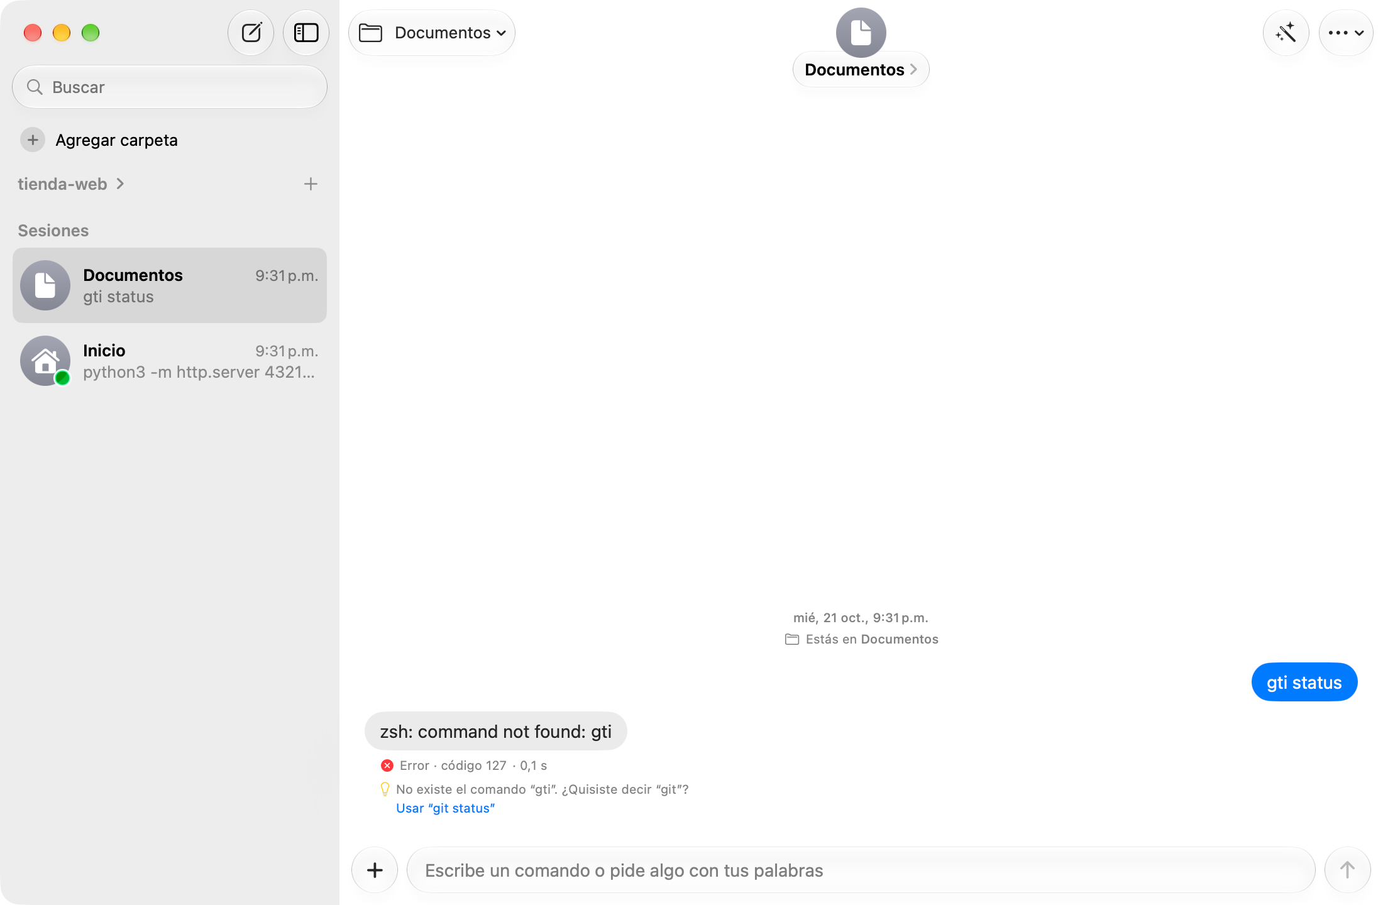Open the three-dots more options menu
The height and width of the screenshot is (905, 1383).
[x=1345, y=33]
